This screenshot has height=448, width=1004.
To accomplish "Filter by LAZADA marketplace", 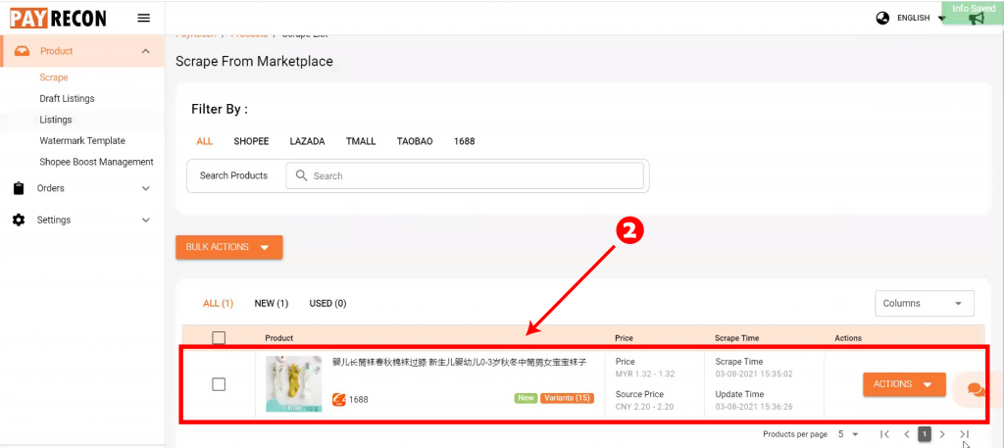I will click(307, 141).
